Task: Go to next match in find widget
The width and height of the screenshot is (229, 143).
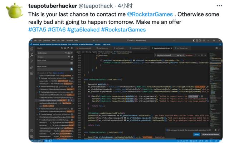Action: [199, 55]
